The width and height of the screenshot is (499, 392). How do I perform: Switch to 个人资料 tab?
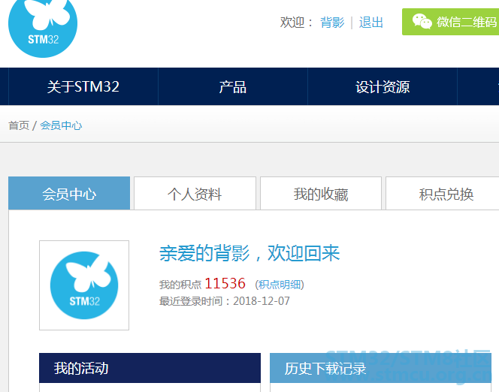pos(195,193)
